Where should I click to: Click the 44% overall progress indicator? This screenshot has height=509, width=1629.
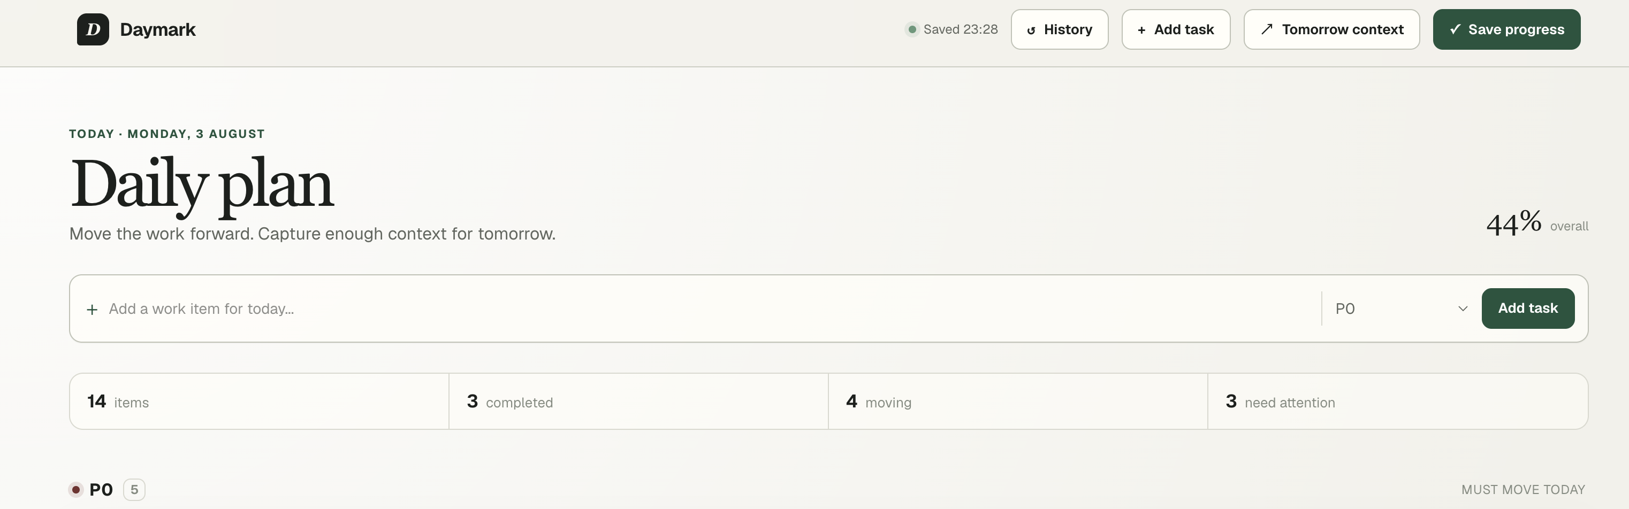click(x=1536, y=223)
